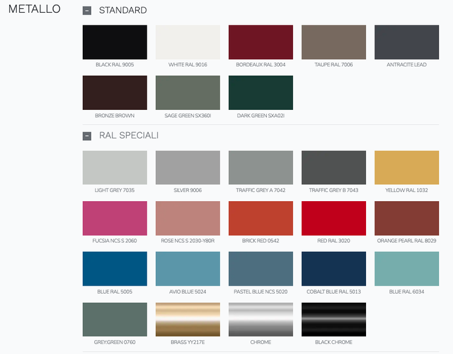Select the Taupe RAL 7006 swatch
This screenshot has height=354, width=453.
[x=333, y=42]
